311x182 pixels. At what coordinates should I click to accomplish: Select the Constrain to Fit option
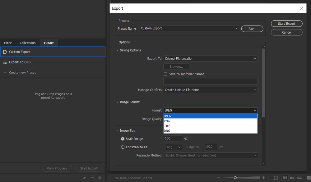[123, 147]
